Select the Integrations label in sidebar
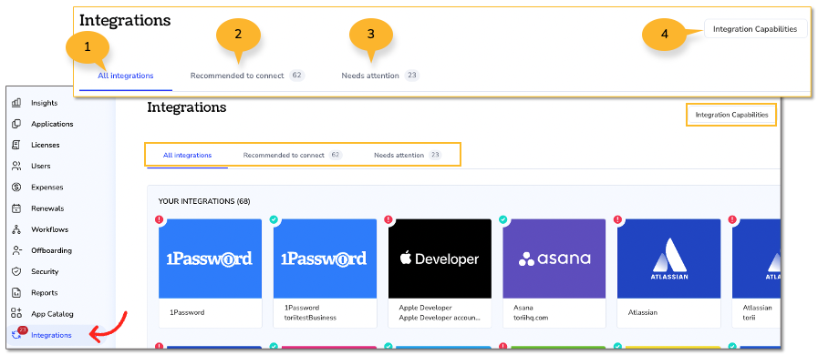Screen dimensions: 818x355 point(51,335)
